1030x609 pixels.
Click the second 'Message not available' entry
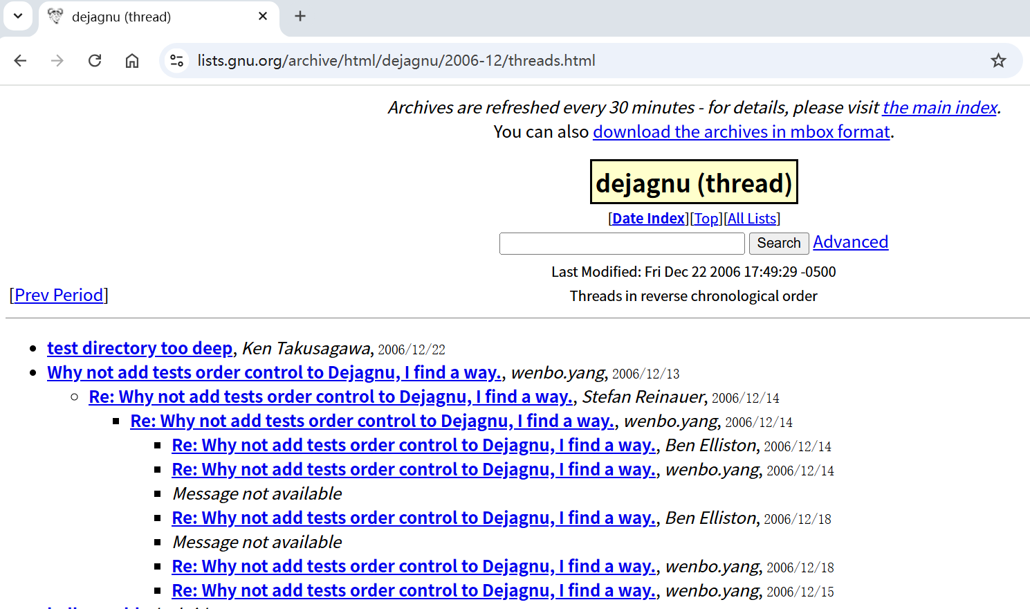257,542
